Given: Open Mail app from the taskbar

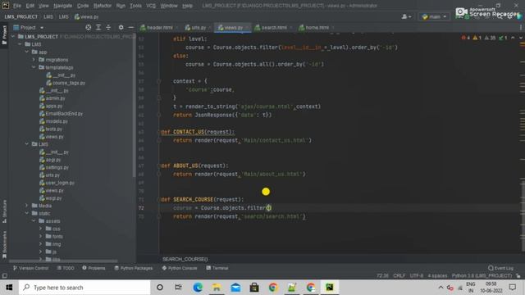Looking at the screenshot, I should (235, 288).
